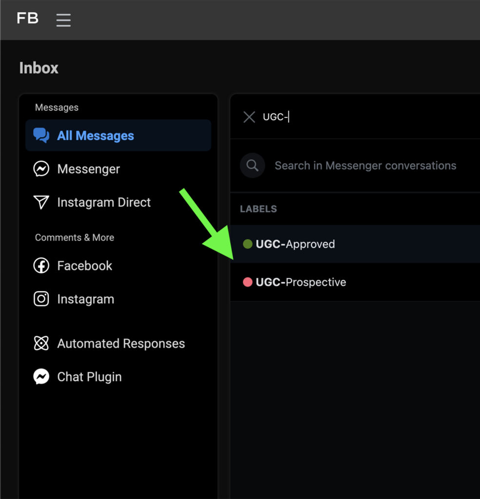Go to the Instagram Direct text label
Image resolution: width=480 pixels, height=499 pixels.
(104, 202)
